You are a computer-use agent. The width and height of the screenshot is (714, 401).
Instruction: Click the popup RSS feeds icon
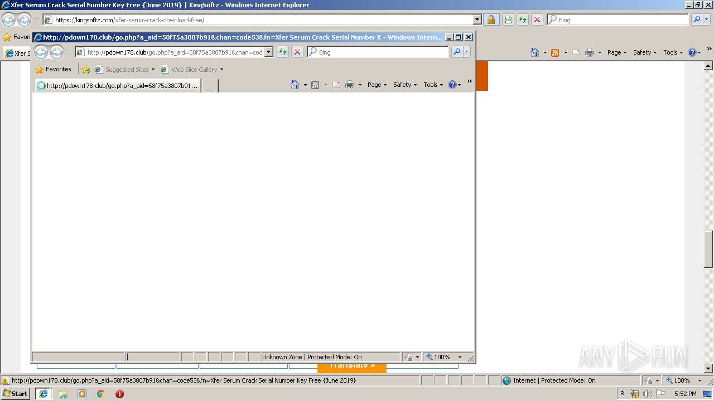coord(315,85)
